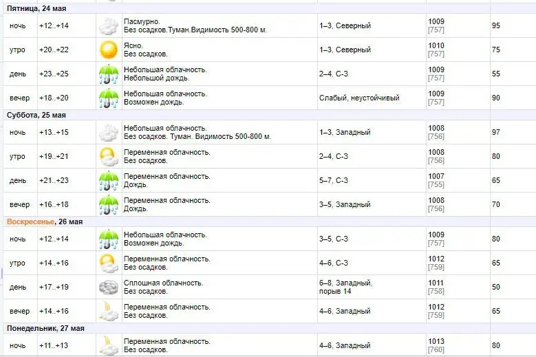Image resolution: width=536 pixels, height=357 pixels.
Task: Click 'Пасмурно.' description on Friday night
Action: [x=142, y=21]
